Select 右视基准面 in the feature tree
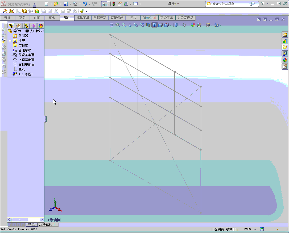Viewport: 289px width, 233px height. [x=27, y=64]
